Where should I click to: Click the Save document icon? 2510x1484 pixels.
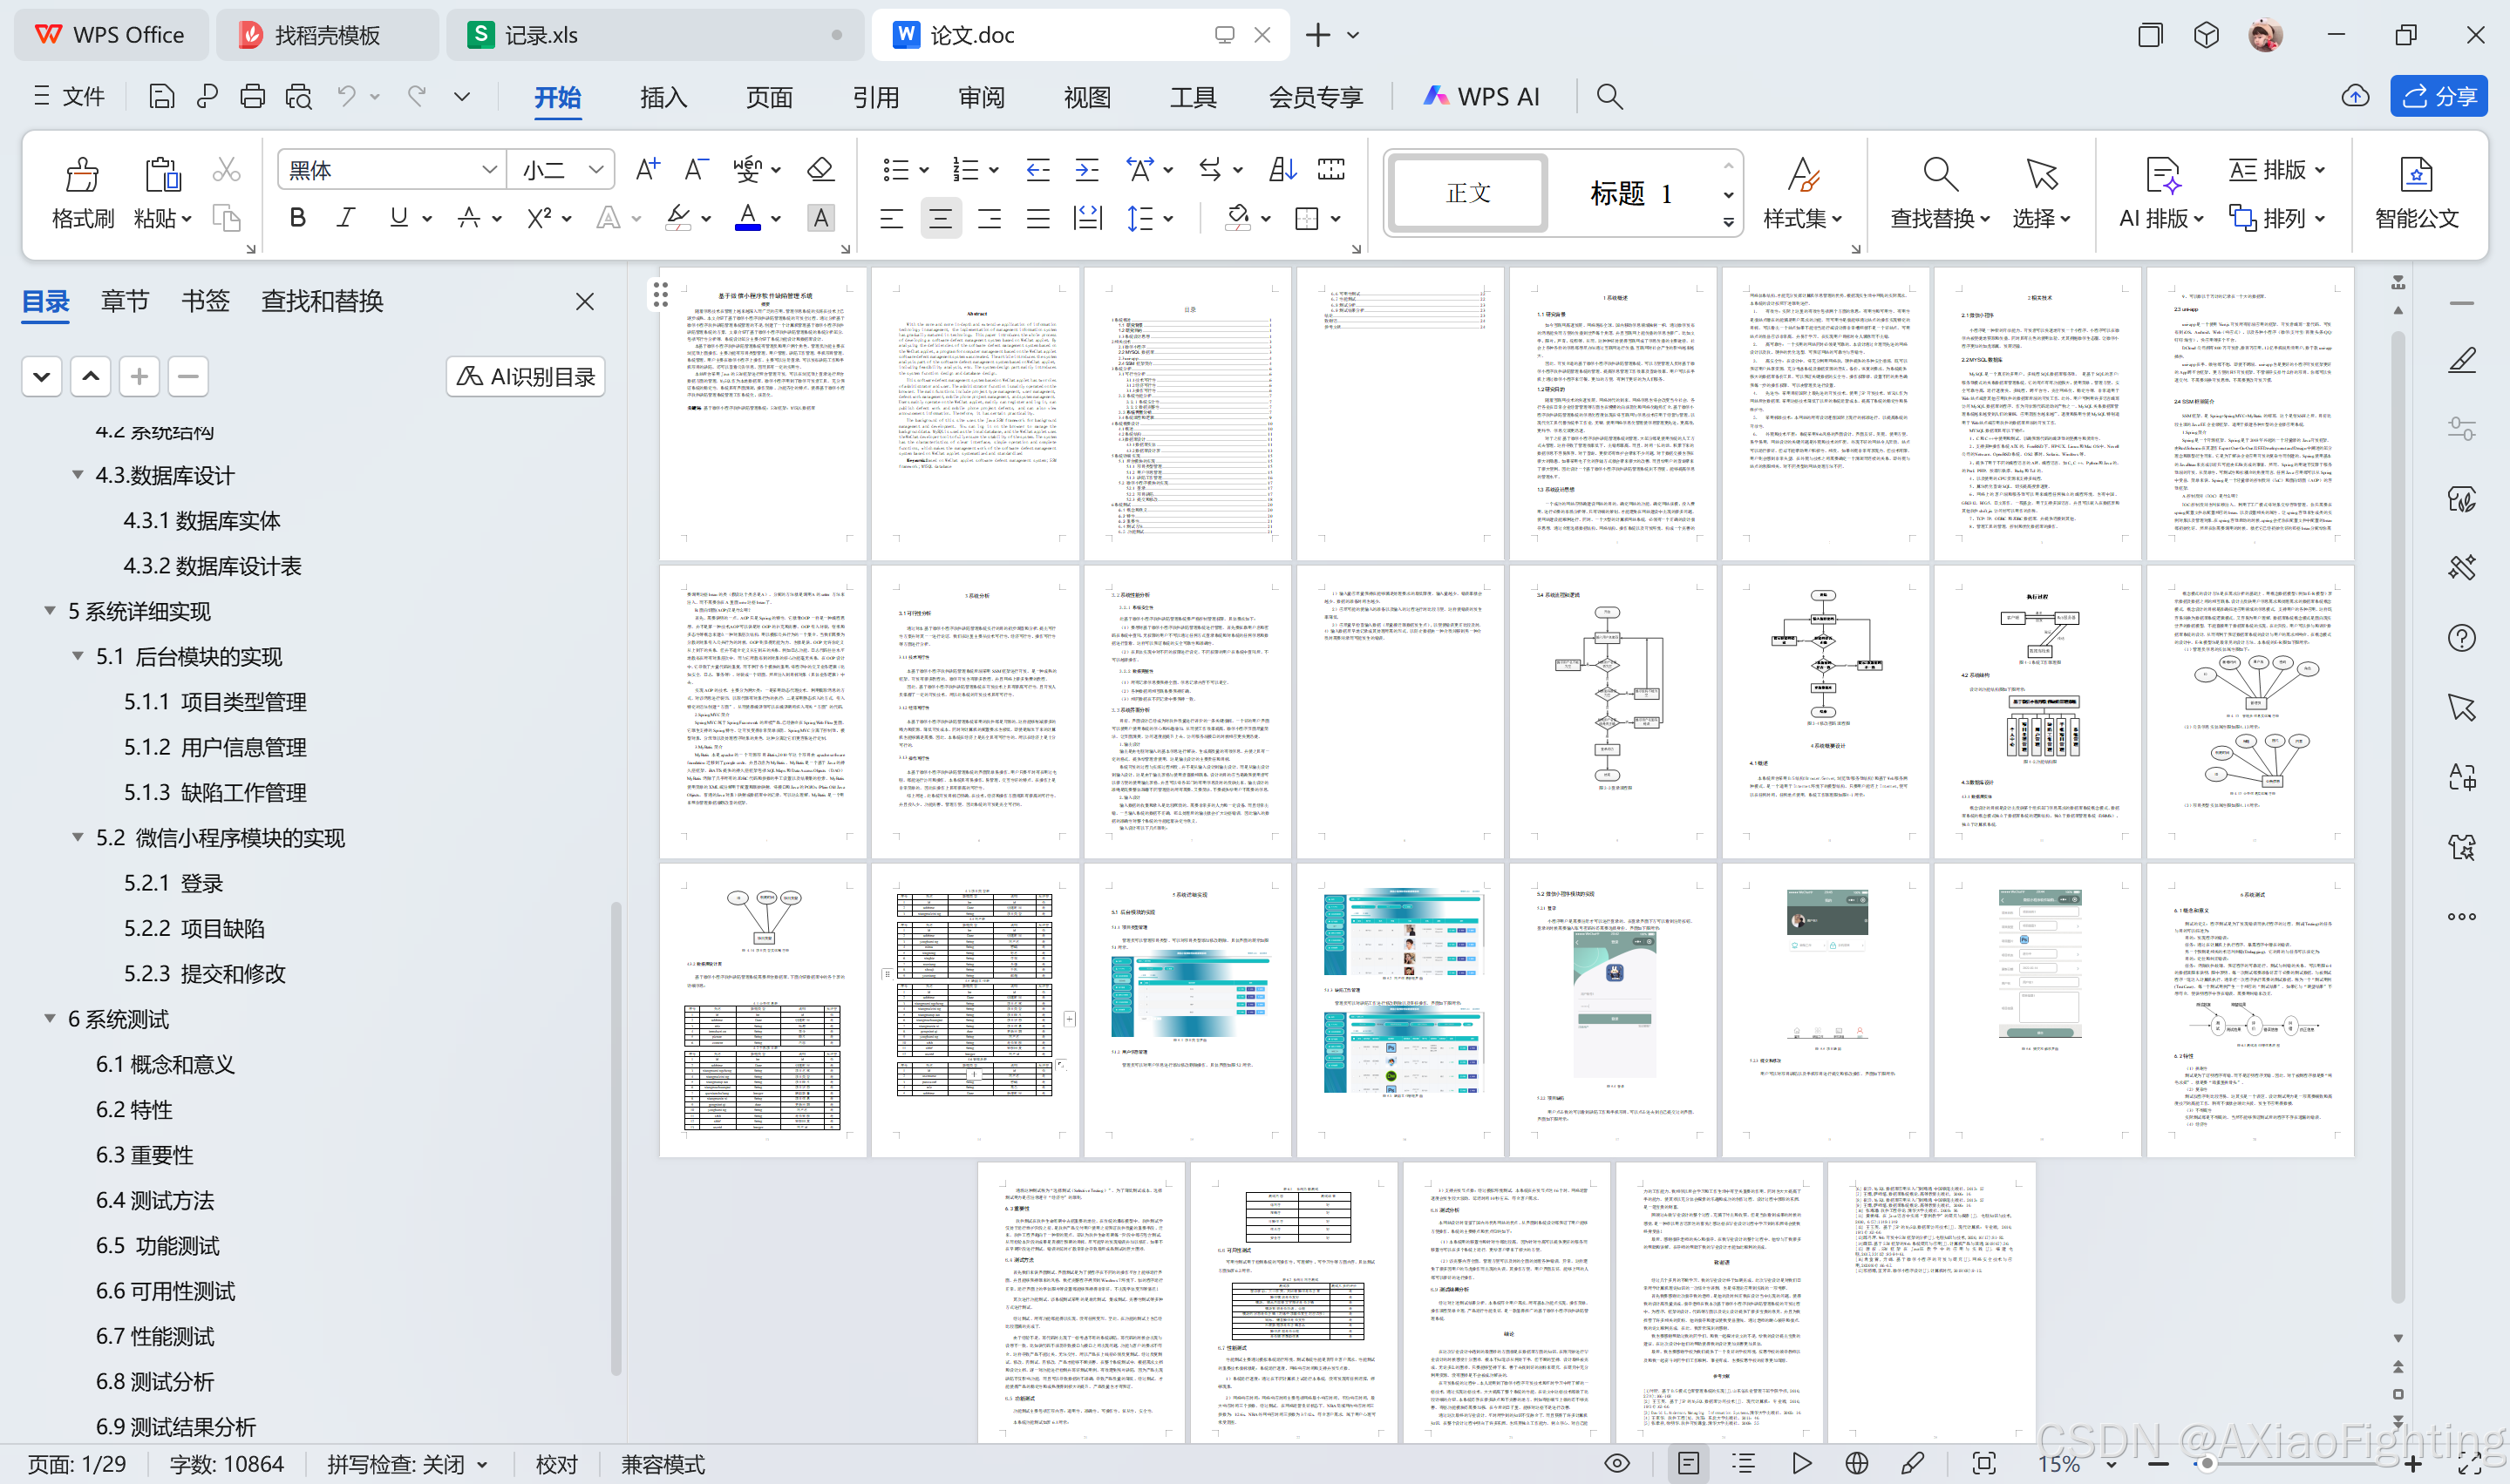pos(161,96)
